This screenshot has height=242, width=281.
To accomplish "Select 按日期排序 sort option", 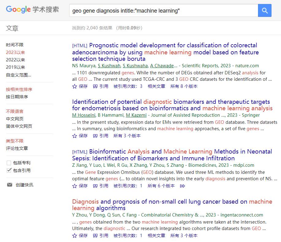I will tap(17, 97).
